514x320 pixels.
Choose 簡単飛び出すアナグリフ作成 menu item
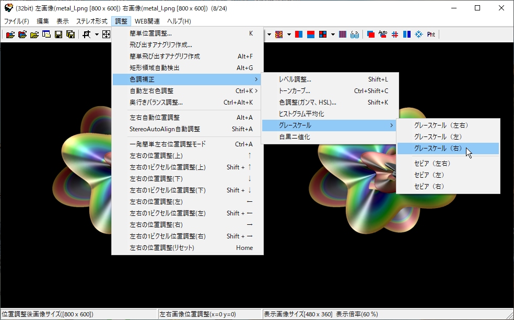click(187, 56)
